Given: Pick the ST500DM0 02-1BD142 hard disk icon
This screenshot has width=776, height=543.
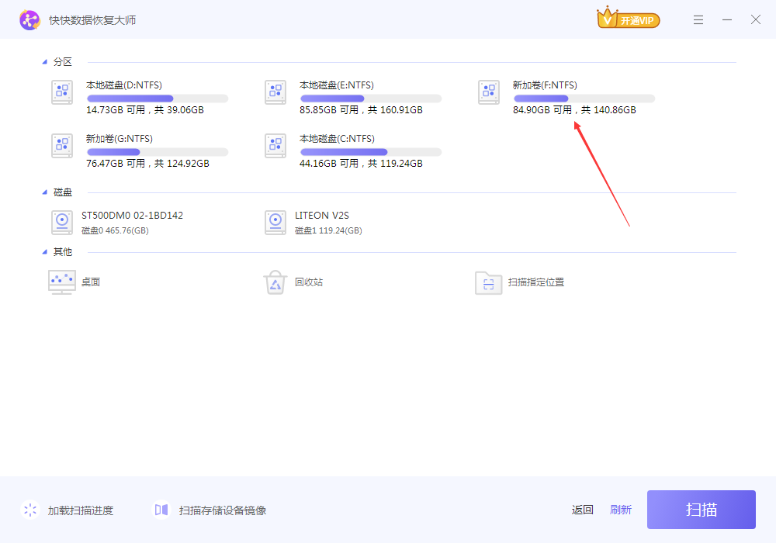Looking at the screenshot, I should (x=62, y=223).
